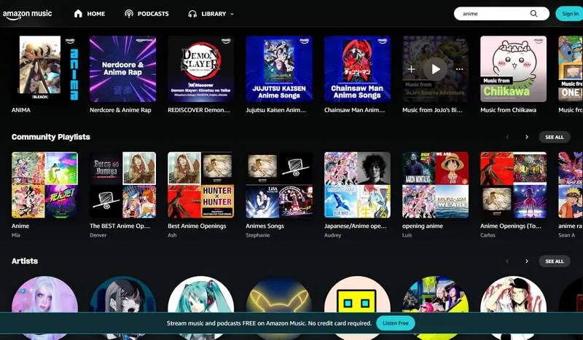Open Music from Chiikawa playlist cover

[x=514, y=68]
